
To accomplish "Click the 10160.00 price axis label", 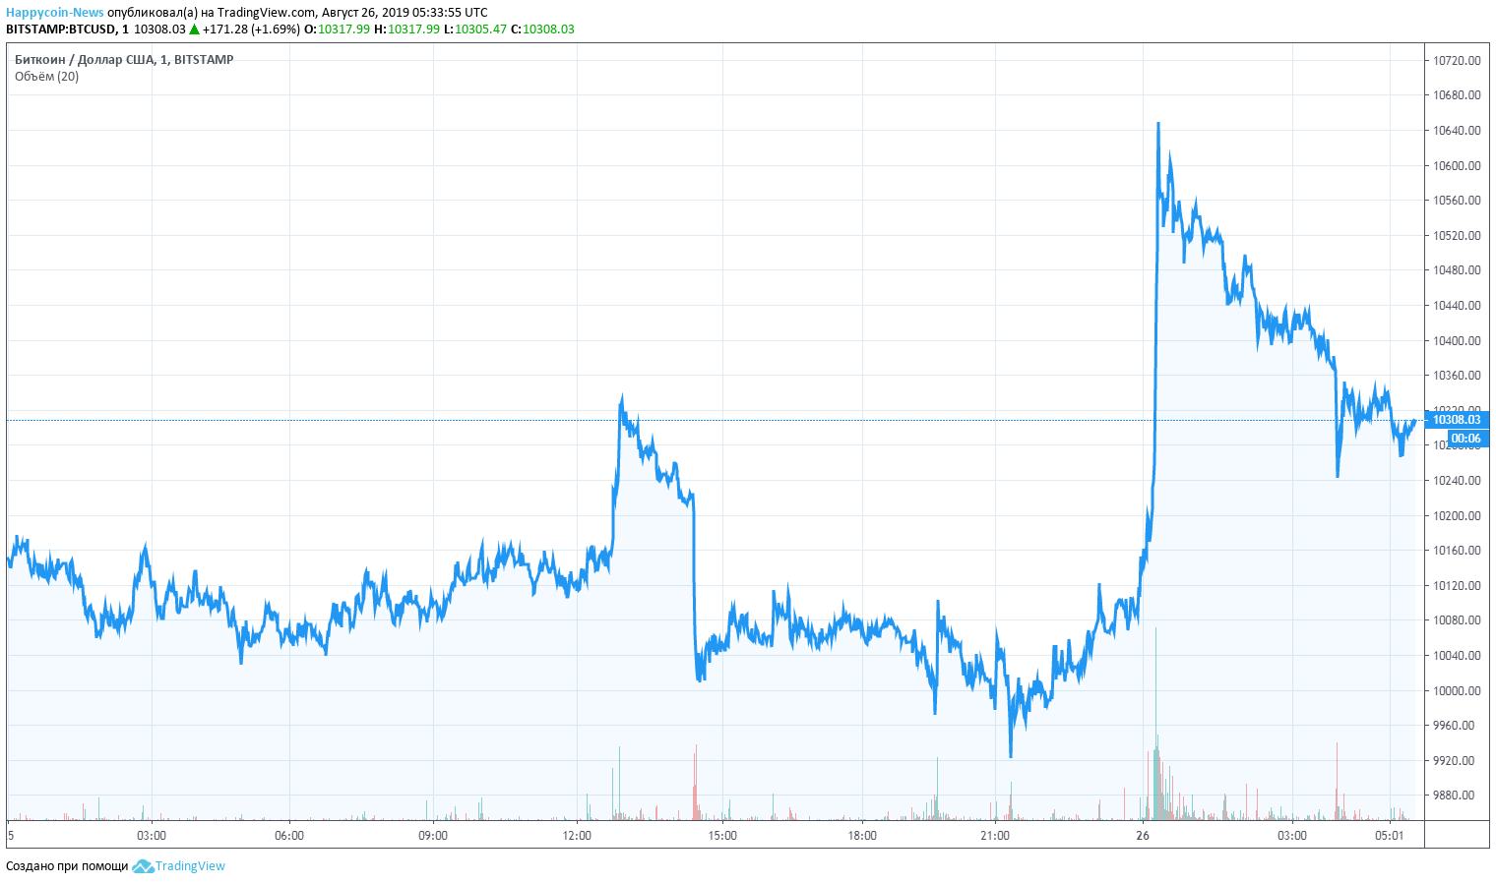I will [1457, 551].
